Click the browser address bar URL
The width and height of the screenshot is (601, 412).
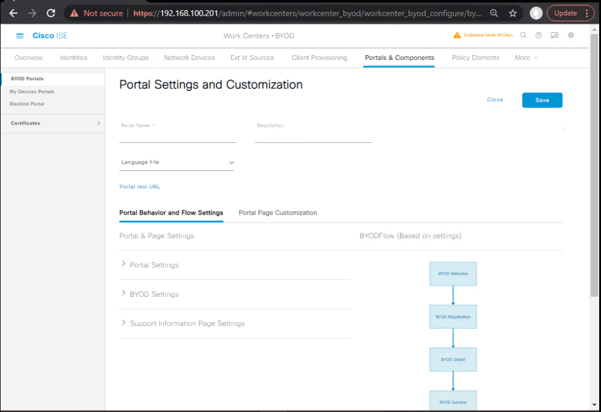[x=307, y=13]
